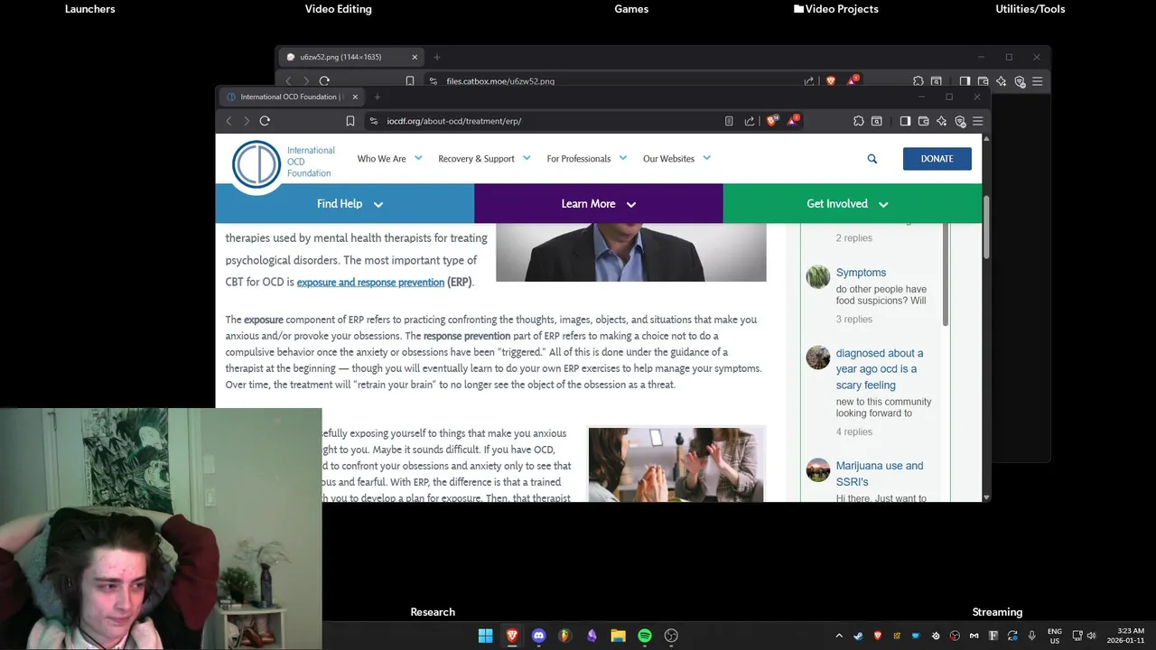
Task: Open the Find Help dropdown
Action: point(345,204)
